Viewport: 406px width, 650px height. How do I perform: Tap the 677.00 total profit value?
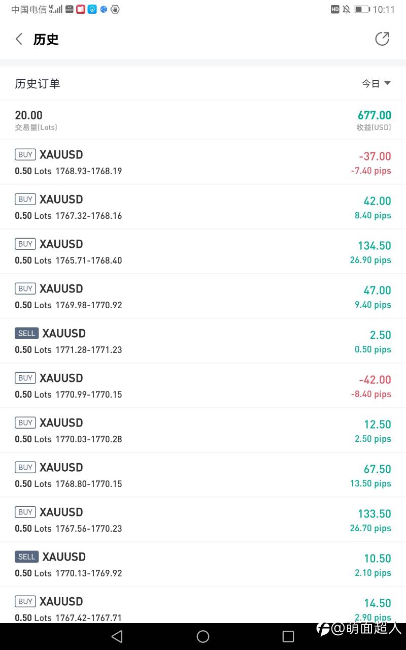point(375,115)
